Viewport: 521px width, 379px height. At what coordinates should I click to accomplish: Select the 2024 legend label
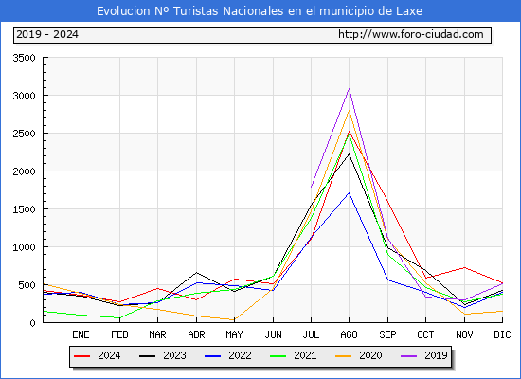point(109,355)
